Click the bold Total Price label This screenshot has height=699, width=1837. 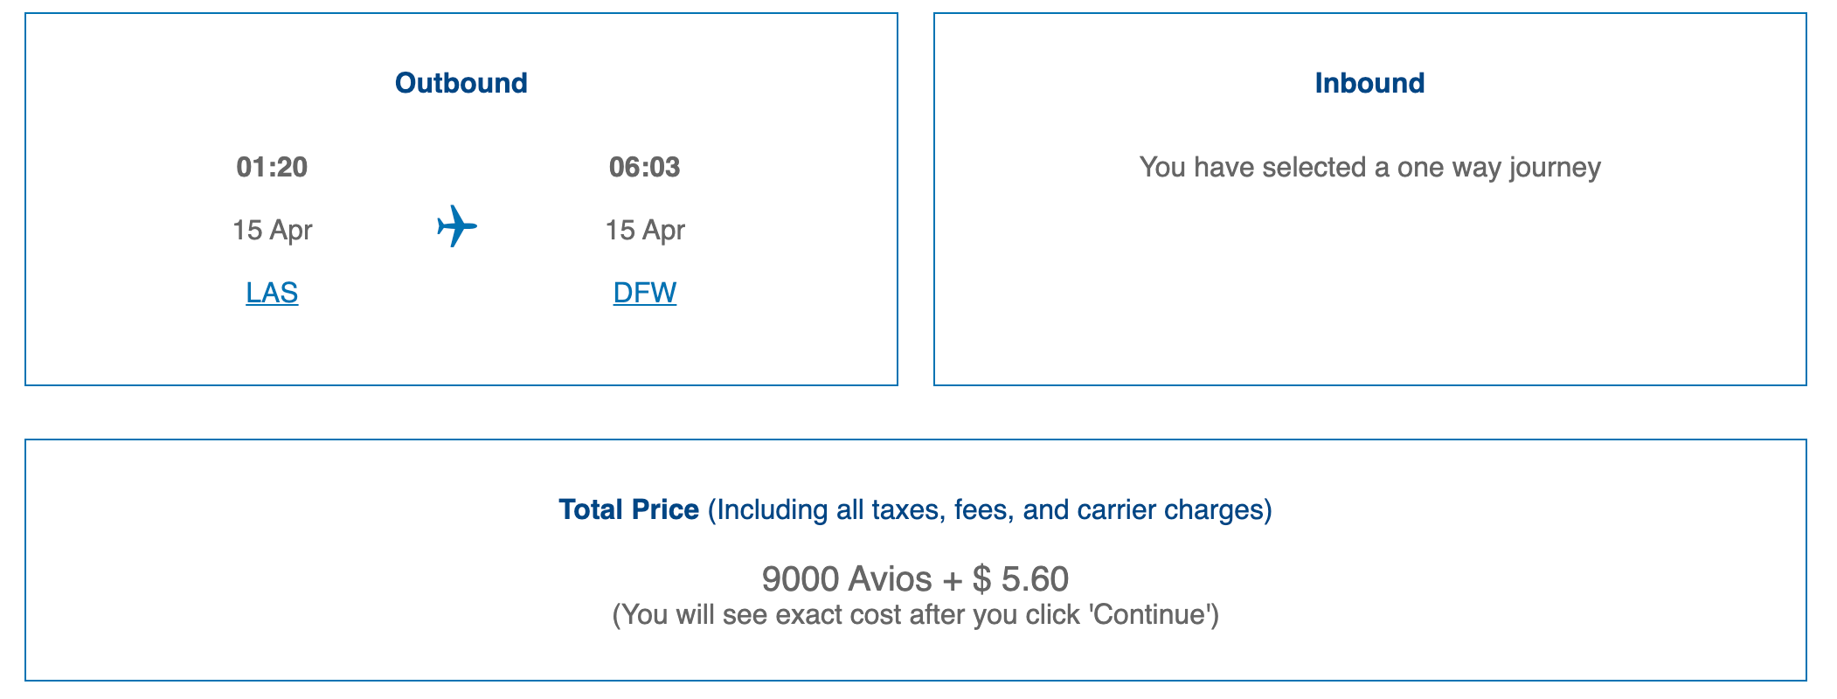tap(628, 509)
